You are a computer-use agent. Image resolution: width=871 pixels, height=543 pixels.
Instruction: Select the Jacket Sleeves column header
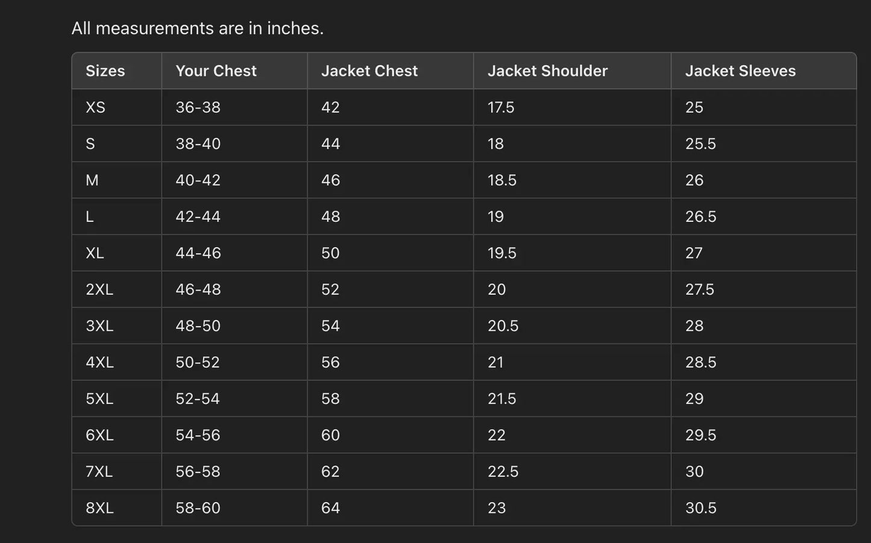[740, 71]
